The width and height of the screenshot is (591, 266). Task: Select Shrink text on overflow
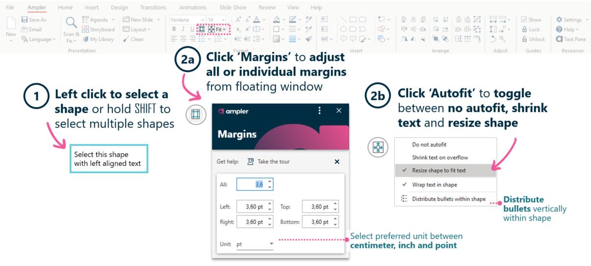(x=440, y=157)
